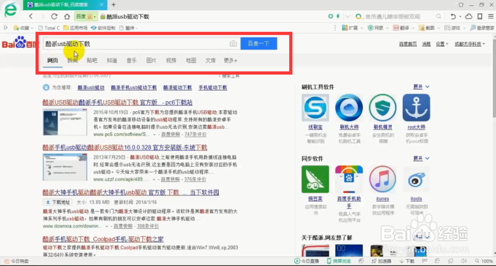Open the first result's thumbnail image
The image size is (496, 266).
(x=65, y=122)
